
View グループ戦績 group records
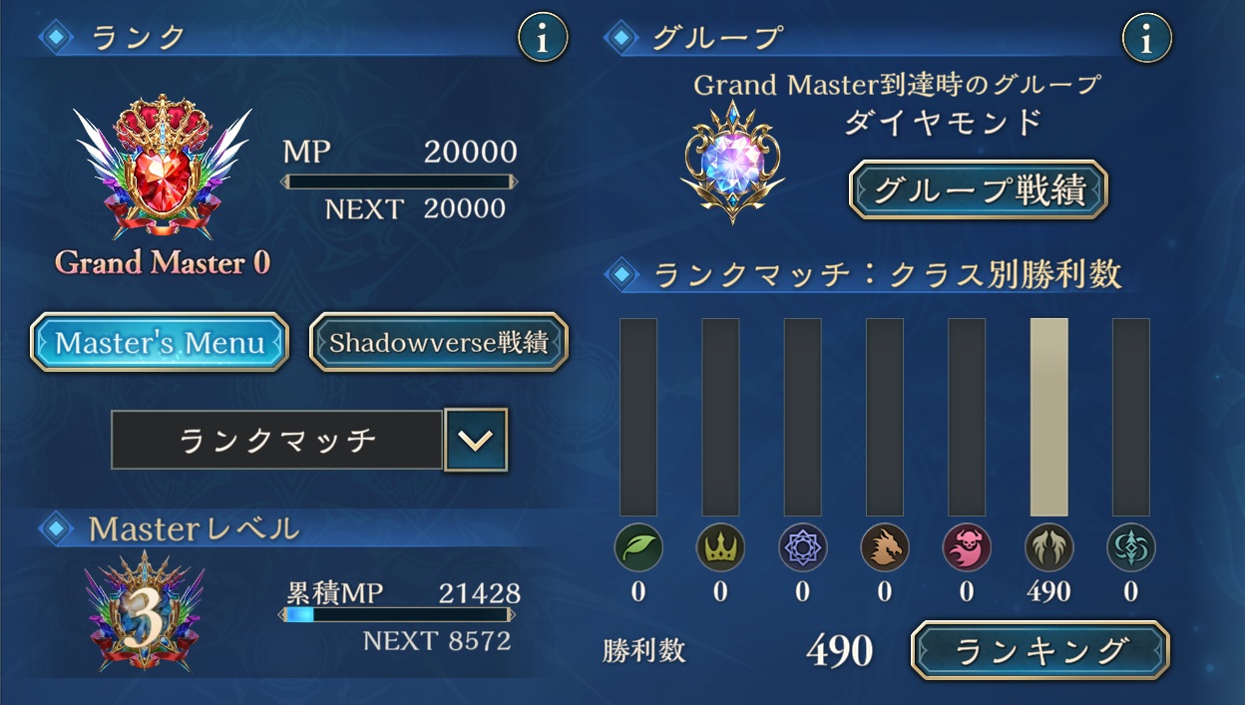click(979, 189)
